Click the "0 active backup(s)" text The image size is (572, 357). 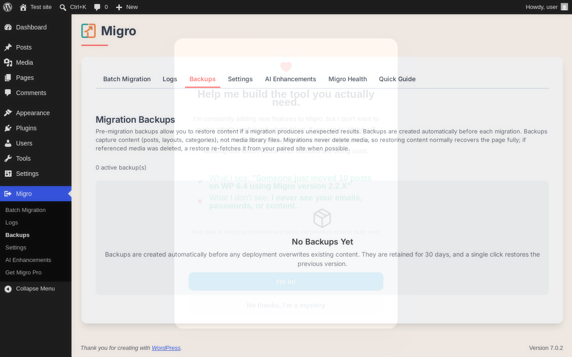[121, 167]
